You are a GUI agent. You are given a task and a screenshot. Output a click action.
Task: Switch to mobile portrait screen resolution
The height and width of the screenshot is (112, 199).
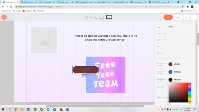[87, 17]
